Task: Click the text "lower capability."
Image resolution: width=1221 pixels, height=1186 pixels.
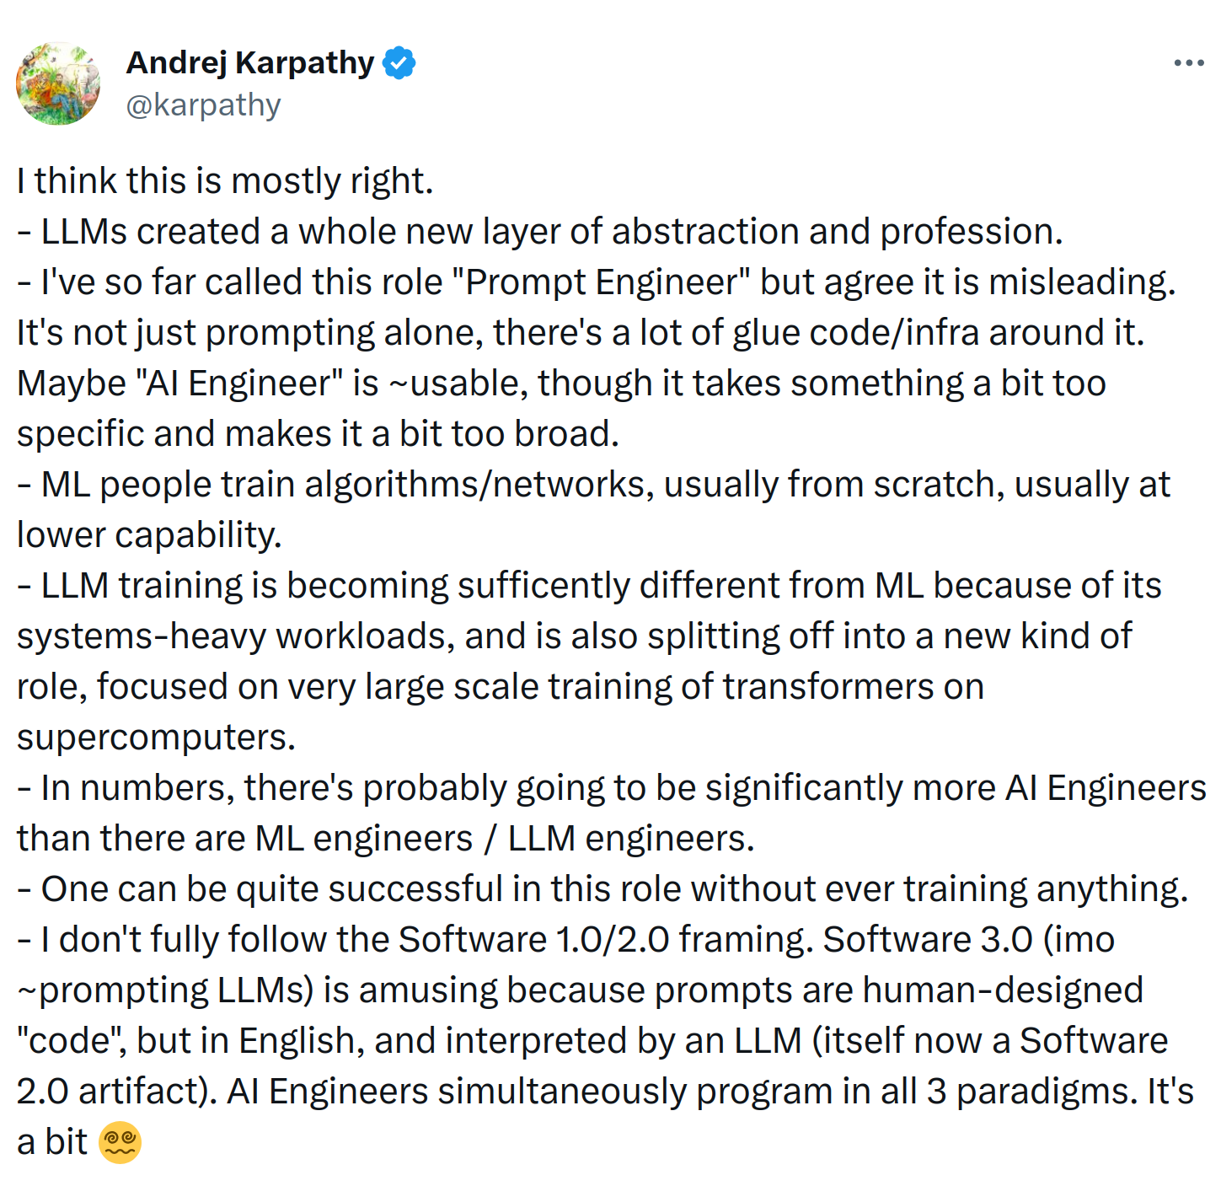Action: [x=149, y=535]
